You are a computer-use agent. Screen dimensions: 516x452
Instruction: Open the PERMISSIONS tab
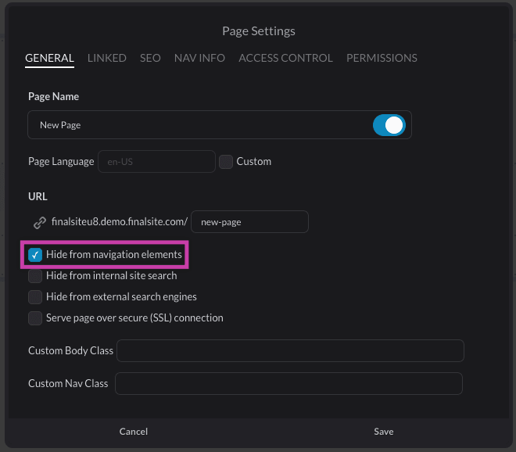point(382,58)
